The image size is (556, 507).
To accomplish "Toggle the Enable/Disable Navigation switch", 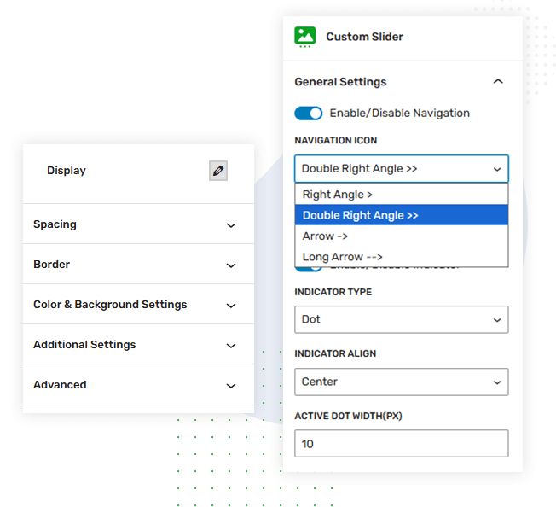I will pos(309,113).
